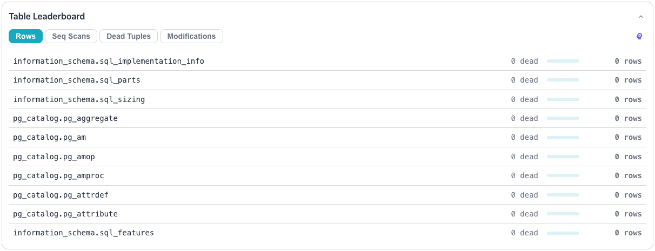Switch to the Seq Scans tab
Screen dimensions: 655x251
(x=71, y=36)
